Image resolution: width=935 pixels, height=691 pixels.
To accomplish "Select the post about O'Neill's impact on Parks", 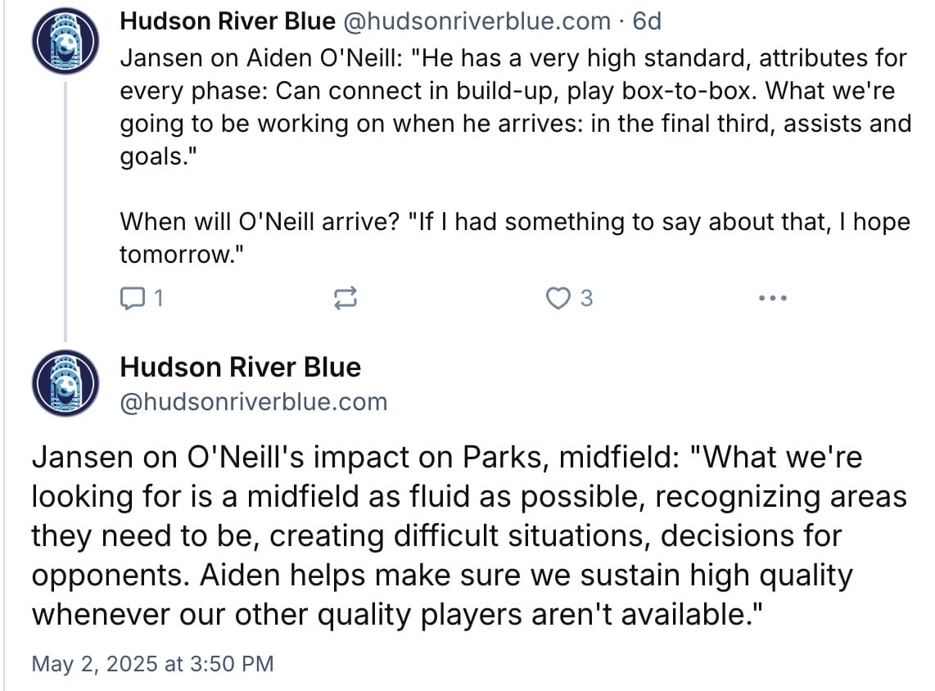I will (468, 535).
